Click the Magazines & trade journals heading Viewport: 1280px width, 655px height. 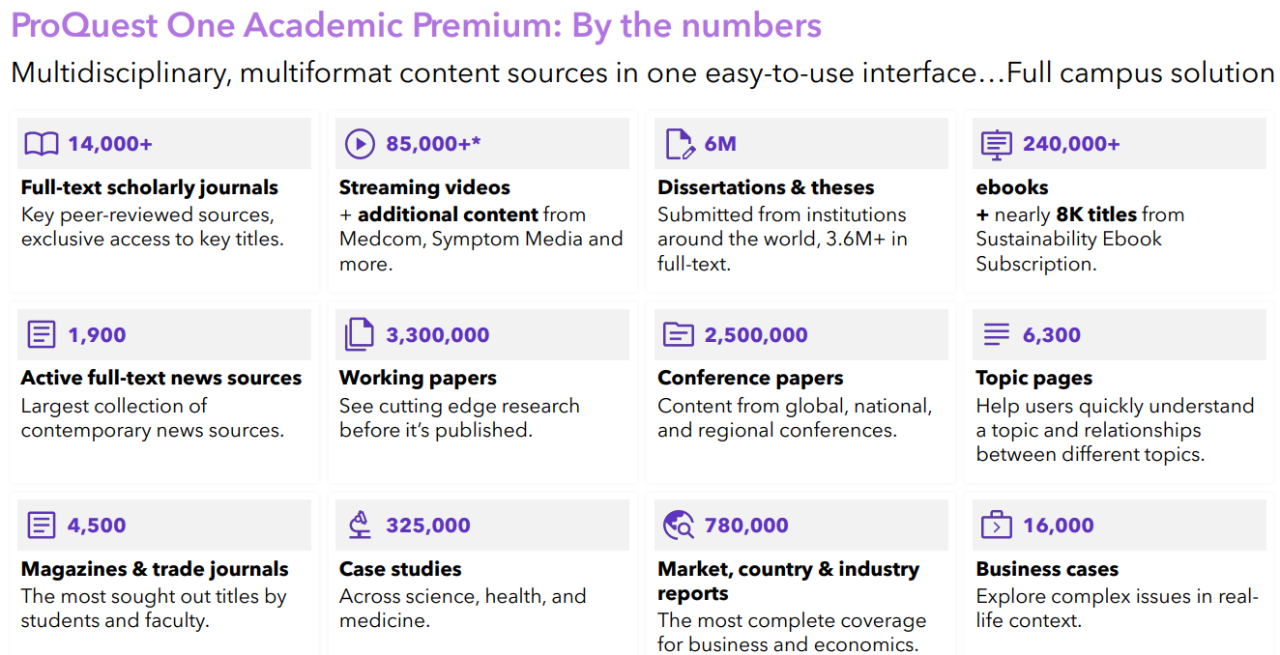tap(155, 569)
